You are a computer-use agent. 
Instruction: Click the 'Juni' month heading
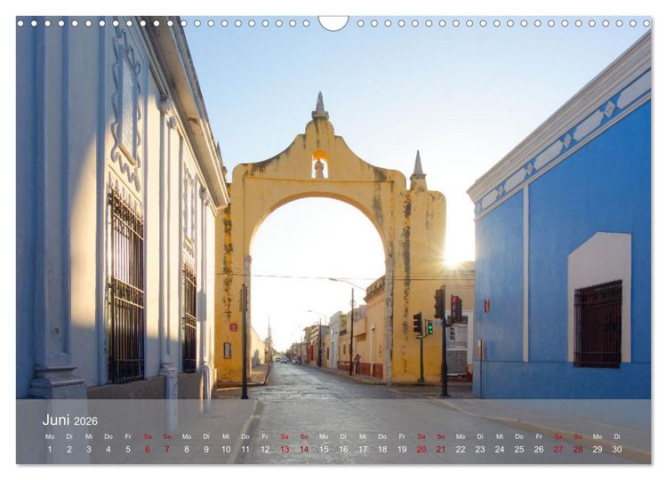56,420
